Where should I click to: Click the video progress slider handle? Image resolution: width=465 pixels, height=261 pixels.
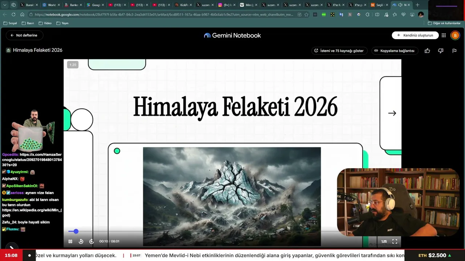tap(76, 231)
